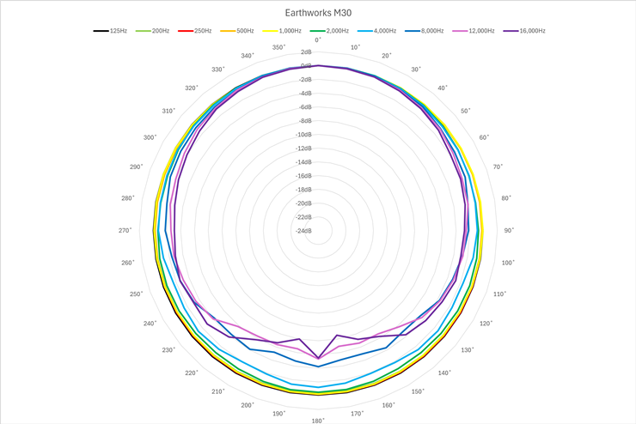This screenshot has width=636, height=424.
Task: Select the 100° angle label
Action: [508, 263]
